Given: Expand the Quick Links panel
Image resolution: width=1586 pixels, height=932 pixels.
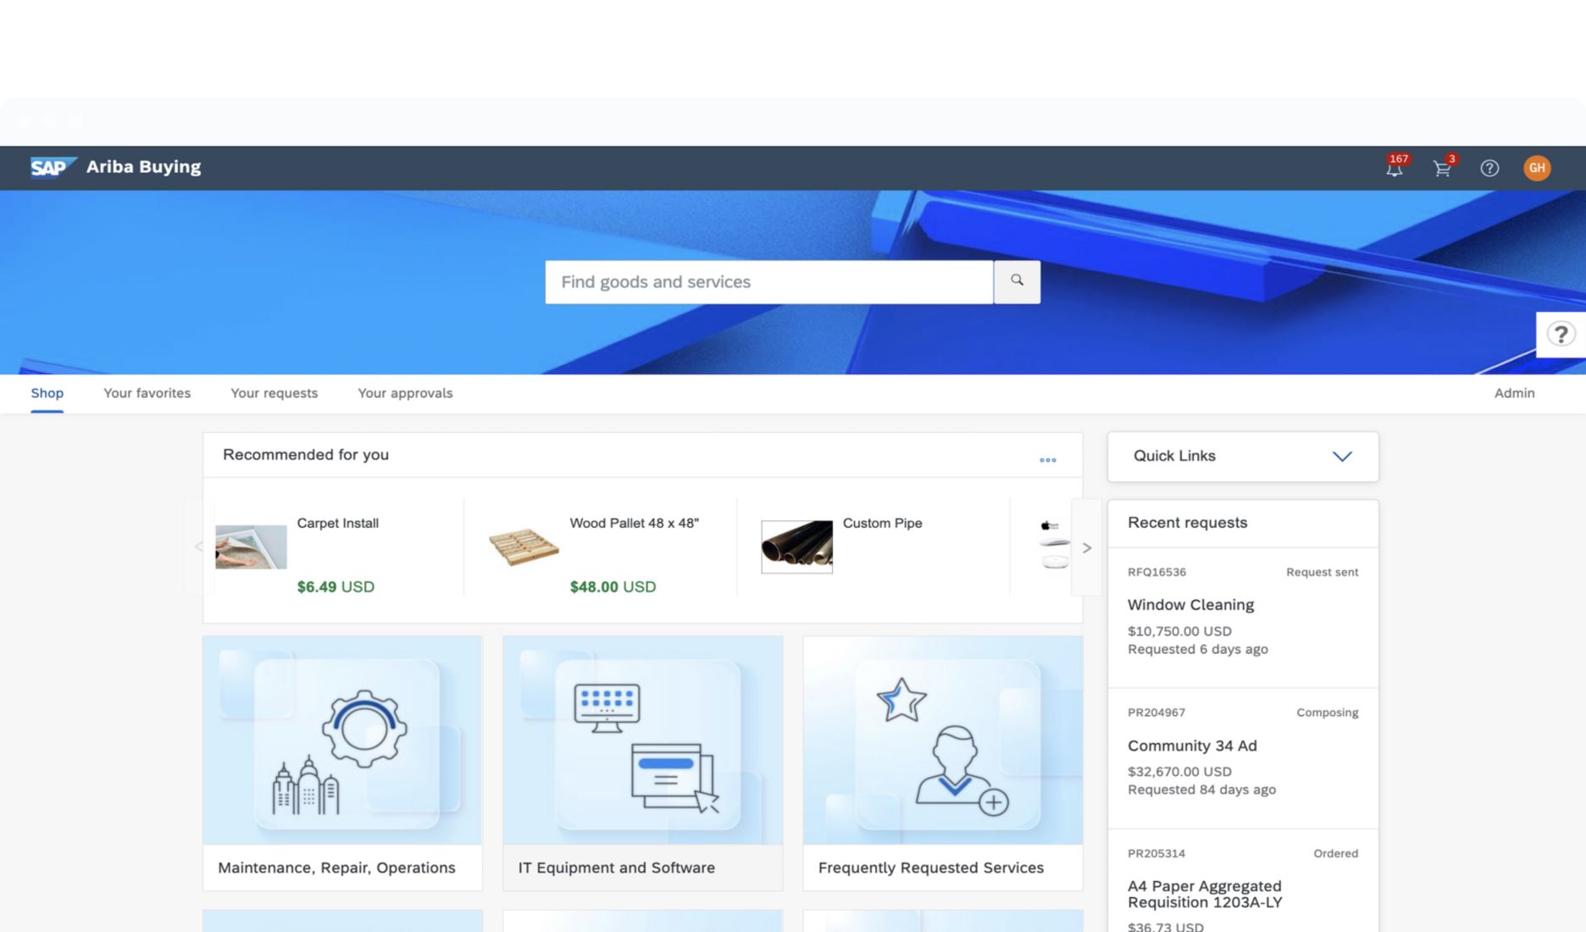Looking at the screenshot, I should (1341, 456).
